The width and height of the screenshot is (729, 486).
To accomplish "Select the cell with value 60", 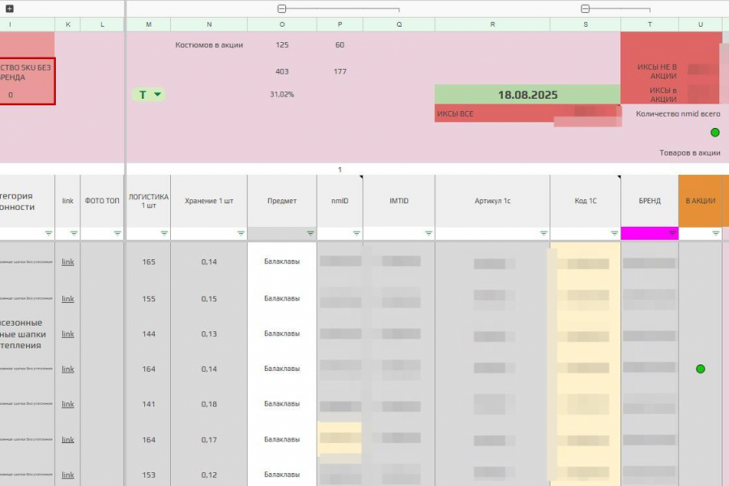I will pyautogui.click(x=340, y=45).
